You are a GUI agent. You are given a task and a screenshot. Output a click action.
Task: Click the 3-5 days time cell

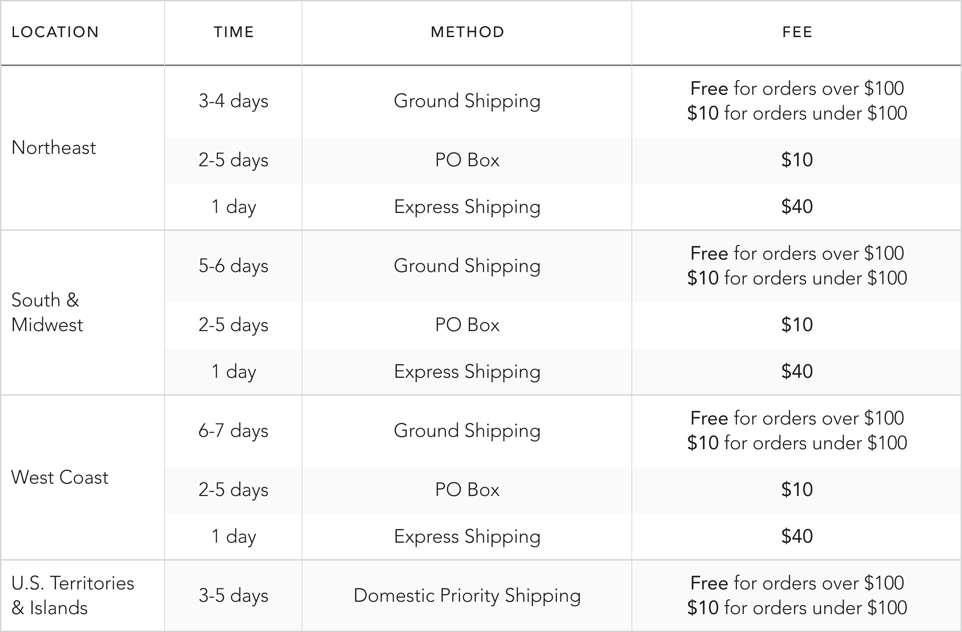click(233, 596)
